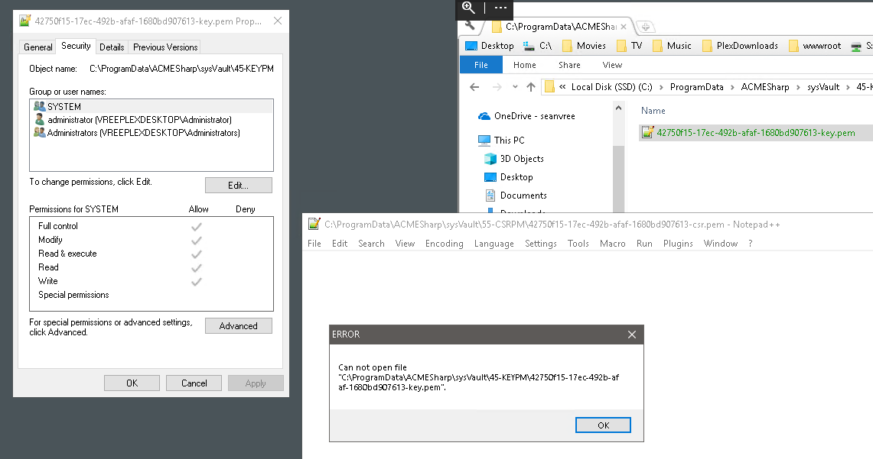Image resolution: width=873 pixels, height=459 pixels.
Task: Open the Home ribbon tab in Explorer
Action: click(524, 65)
